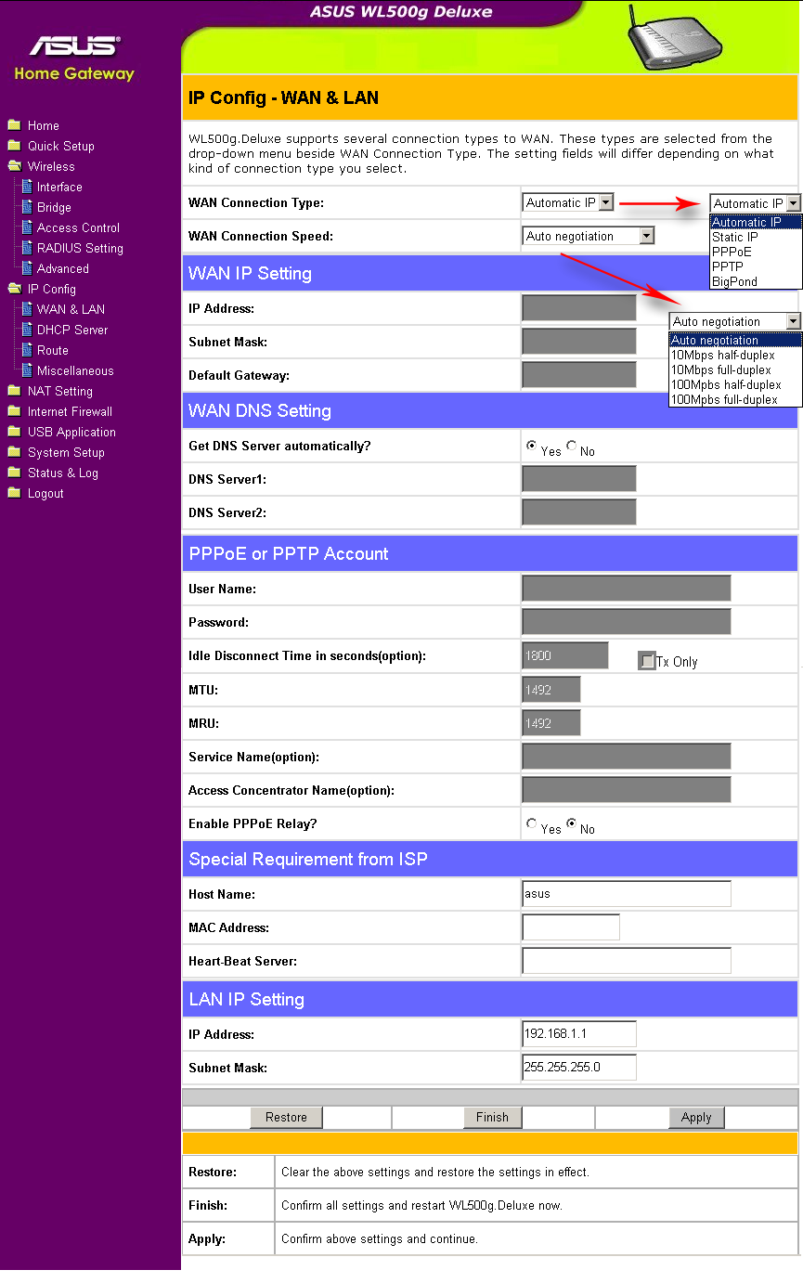Click the PPPoE Password field
The height and width of the screenshot is (1283, 803).
pos(627,622)
